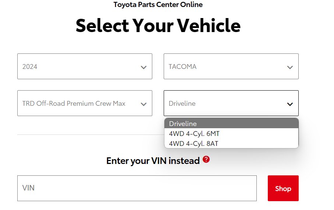Click the Enter your VIN instead heading text
This screenshot has width=334, height=210.
(153, 161)
